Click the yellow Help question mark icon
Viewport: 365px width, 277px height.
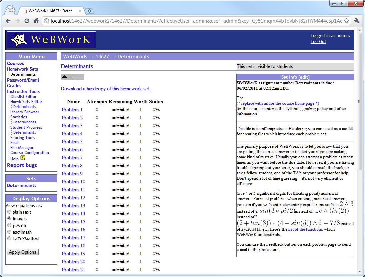click(x=23, y=158)
